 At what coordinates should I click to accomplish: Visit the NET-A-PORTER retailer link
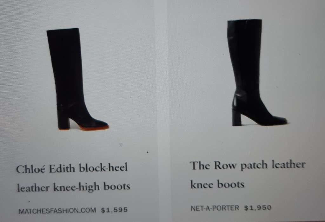click(x=215, y=208)
